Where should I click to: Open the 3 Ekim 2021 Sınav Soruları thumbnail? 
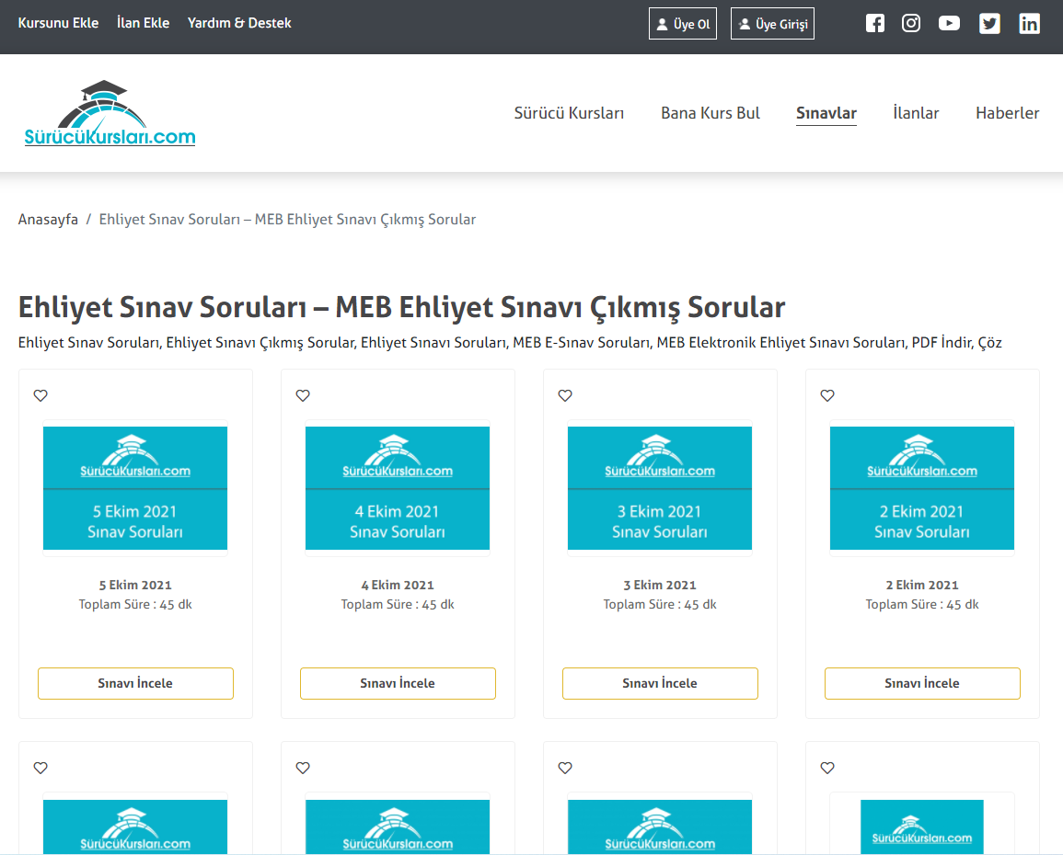pos(660,488)
